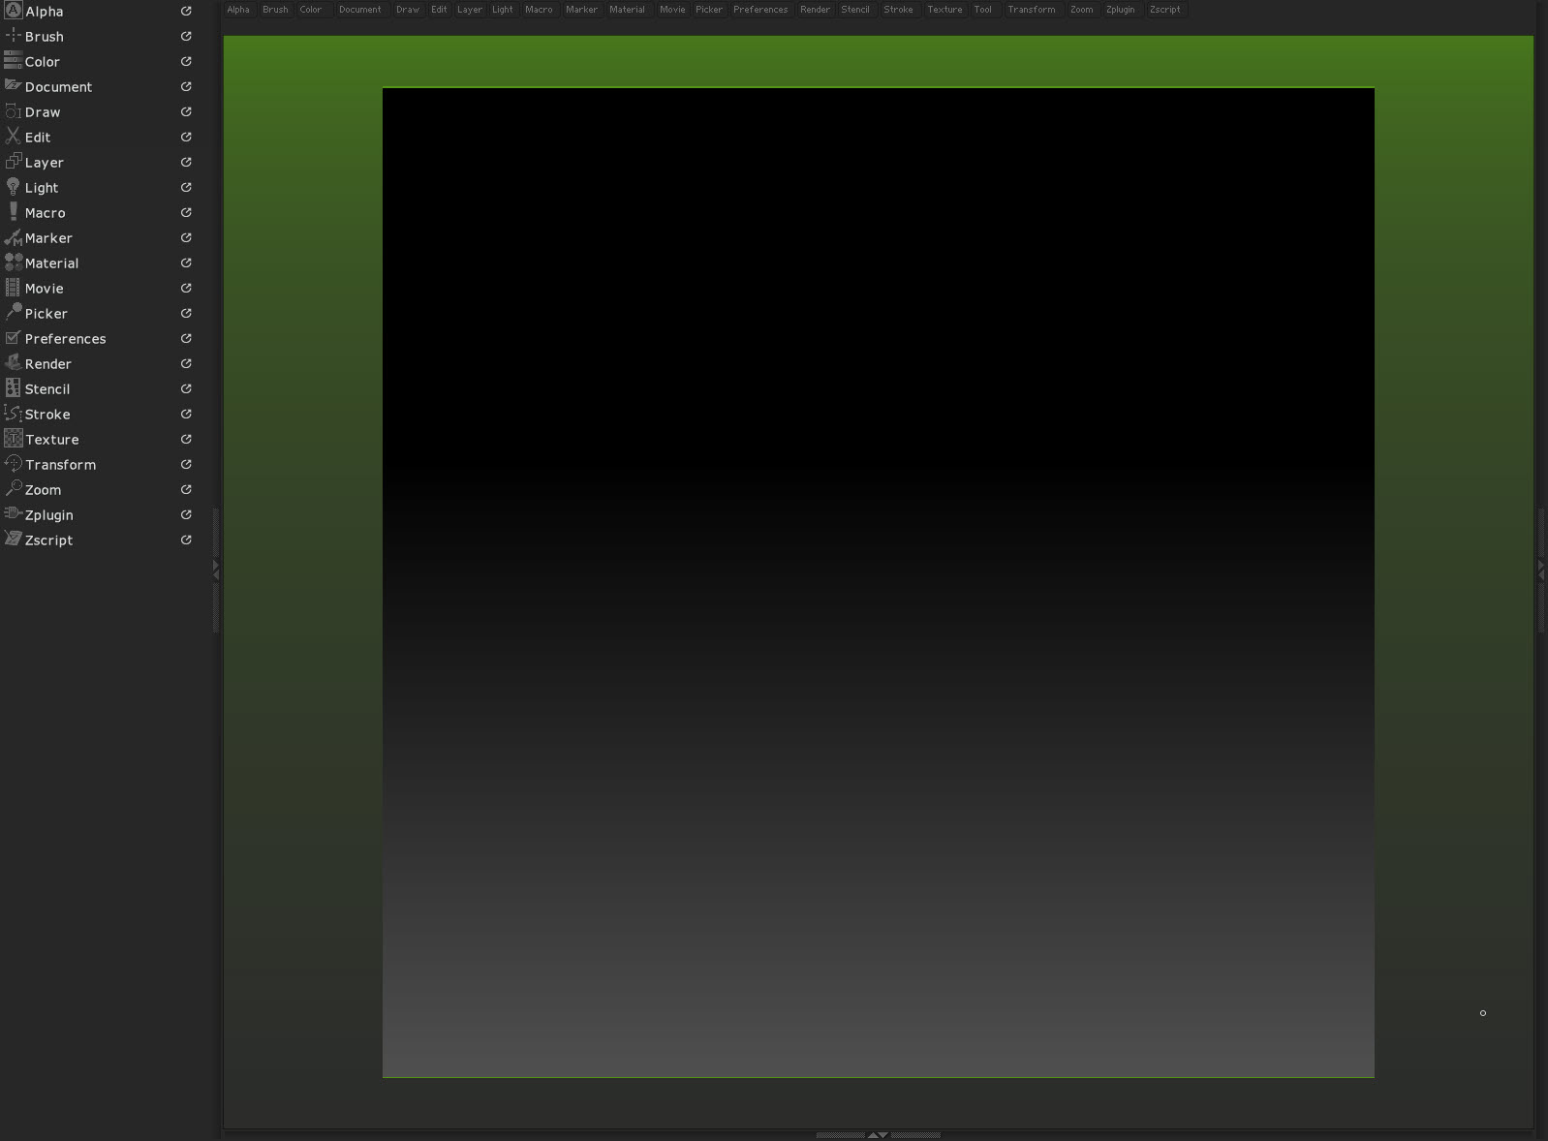Image resolution: width=1548 pixels, height=1141 pixels.
Task: Click circular arrow icon beside Material palette
Action: (186, 262)
